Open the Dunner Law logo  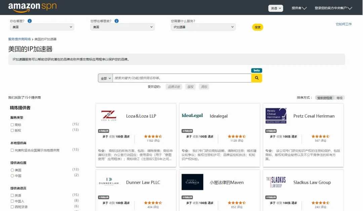[109, 182]
